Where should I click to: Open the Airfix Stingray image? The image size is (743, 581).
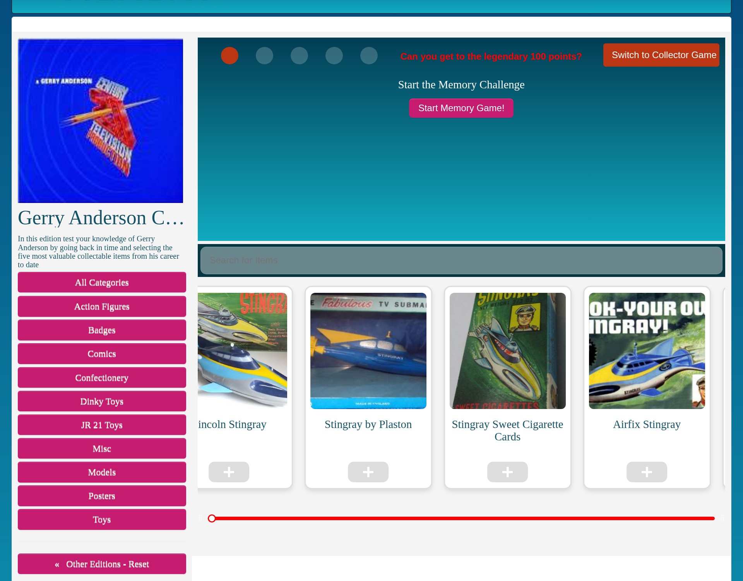pos(647,351)
